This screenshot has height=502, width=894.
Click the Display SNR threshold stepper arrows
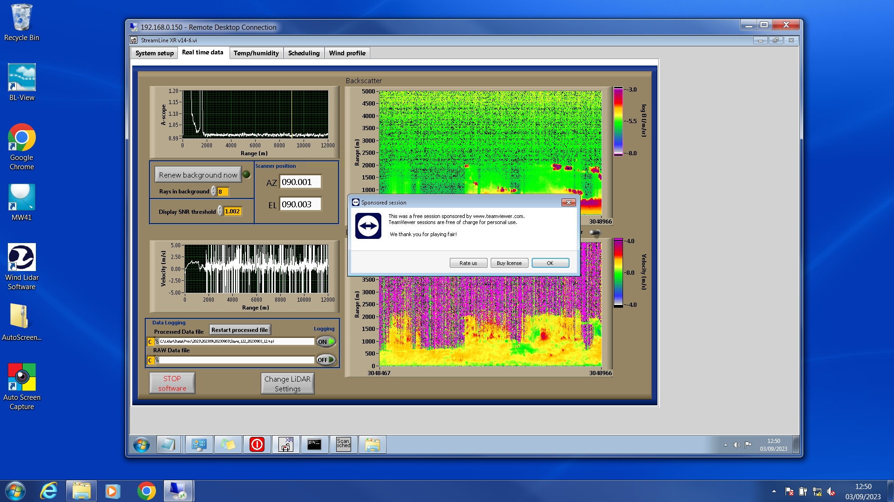pyautogui.click(x=220, y=211)
